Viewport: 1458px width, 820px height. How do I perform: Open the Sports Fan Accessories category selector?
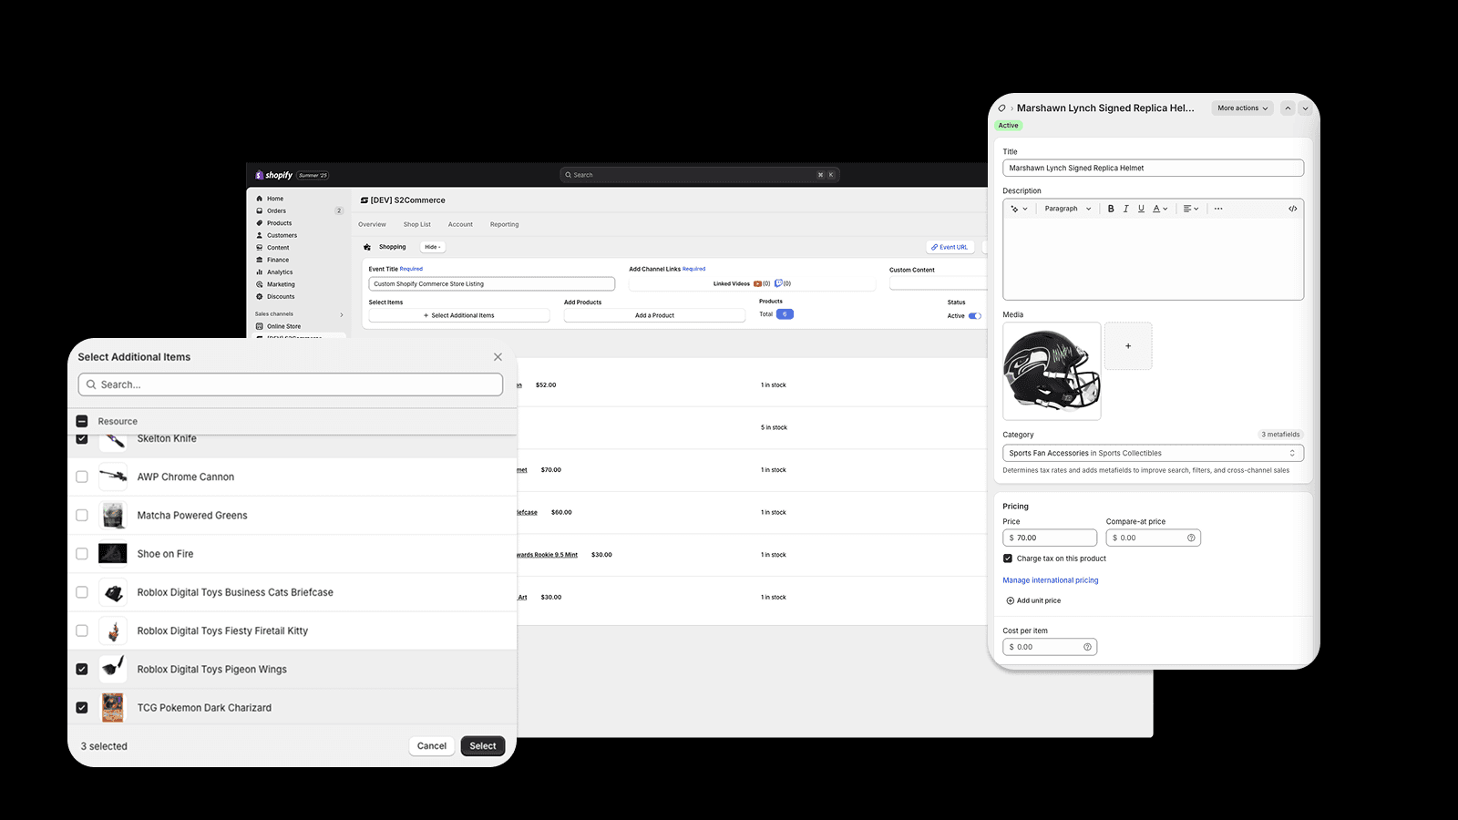click(x=1153, y=453)
